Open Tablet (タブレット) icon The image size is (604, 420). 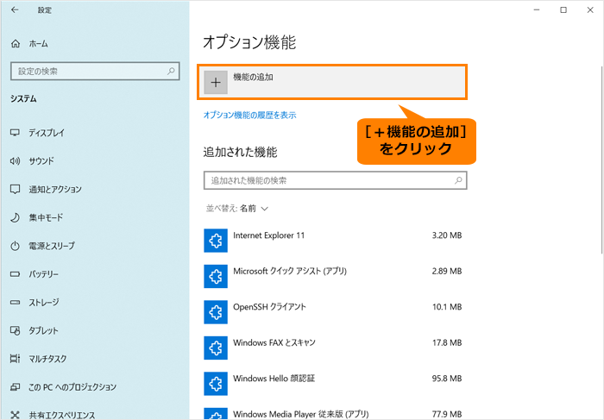click(x=15, y=330)
